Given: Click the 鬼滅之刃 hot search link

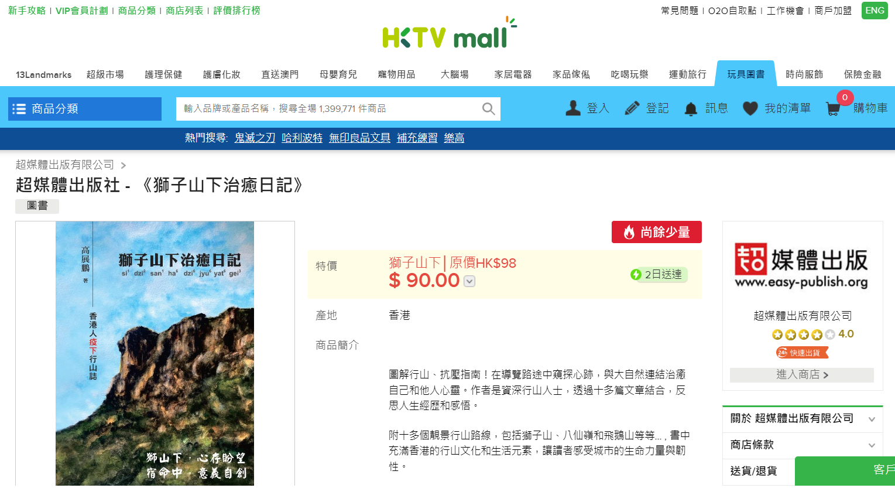Looking at the screenshot, I should click(255, 138).
